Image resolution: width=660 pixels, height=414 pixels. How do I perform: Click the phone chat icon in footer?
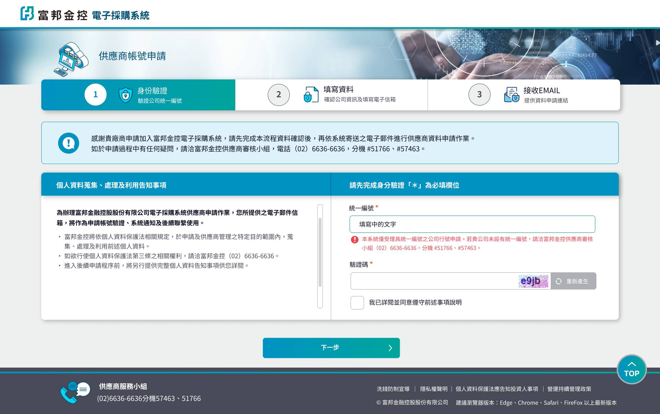pos(75,392)
